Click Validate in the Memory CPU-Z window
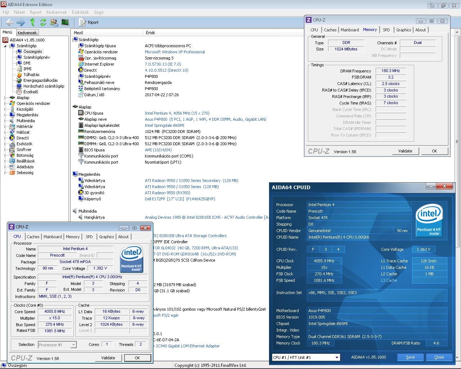Viewport: 461px width, 369px height. click(405, 151)
